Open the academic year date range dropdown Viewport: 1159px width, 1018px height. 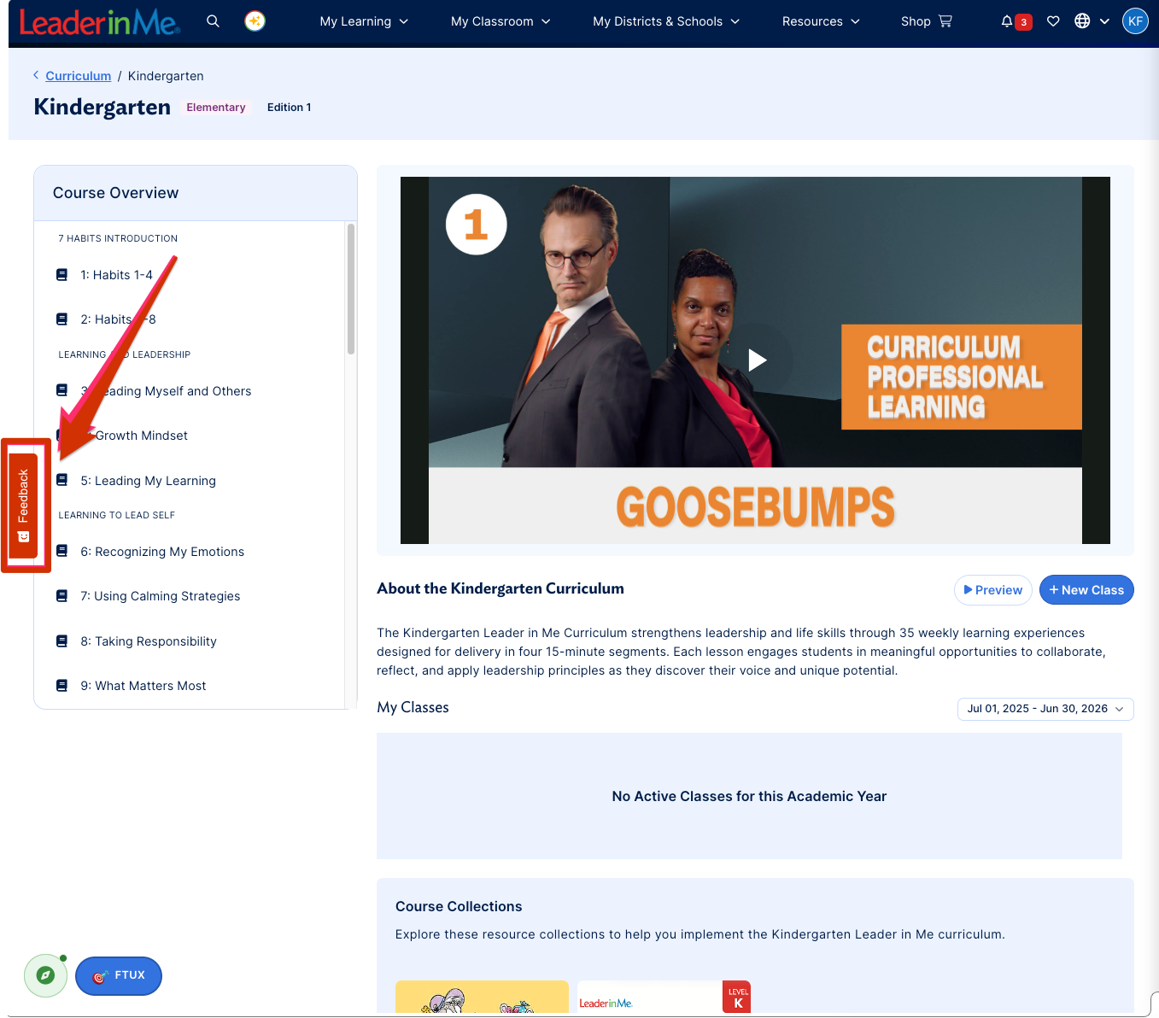1045,709
